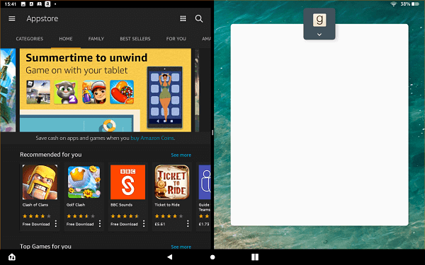Switch to the FAMILY tab
This screenshot has width=425, height=265.
96,39
